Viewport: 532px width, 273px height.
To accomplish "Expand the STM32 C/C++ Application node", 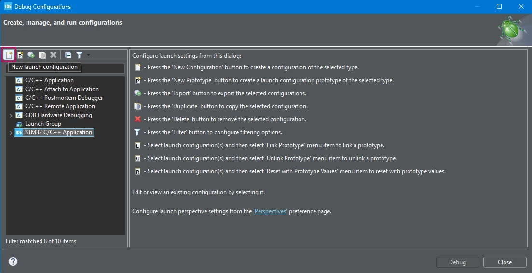I will pos(11,133).
